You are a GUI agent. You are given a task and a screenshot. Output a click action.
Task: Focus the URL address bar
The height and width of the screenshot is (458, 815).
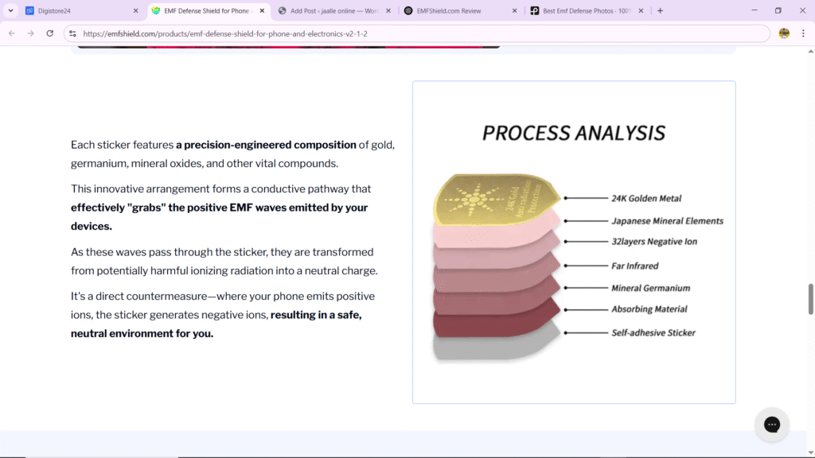pyautogui.click(x=415, y=33)
